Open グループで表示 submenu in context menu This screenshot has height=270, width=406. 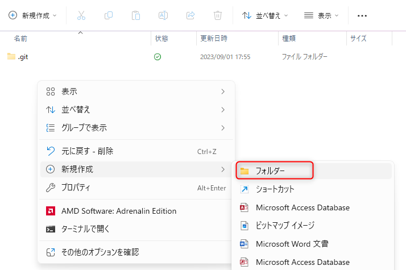coord(136,128)
